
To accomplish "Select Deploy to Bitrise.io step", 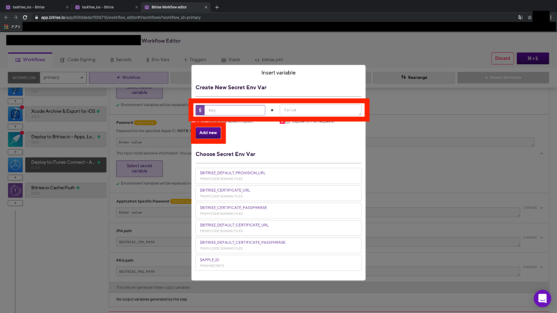I will pos(65,139).
